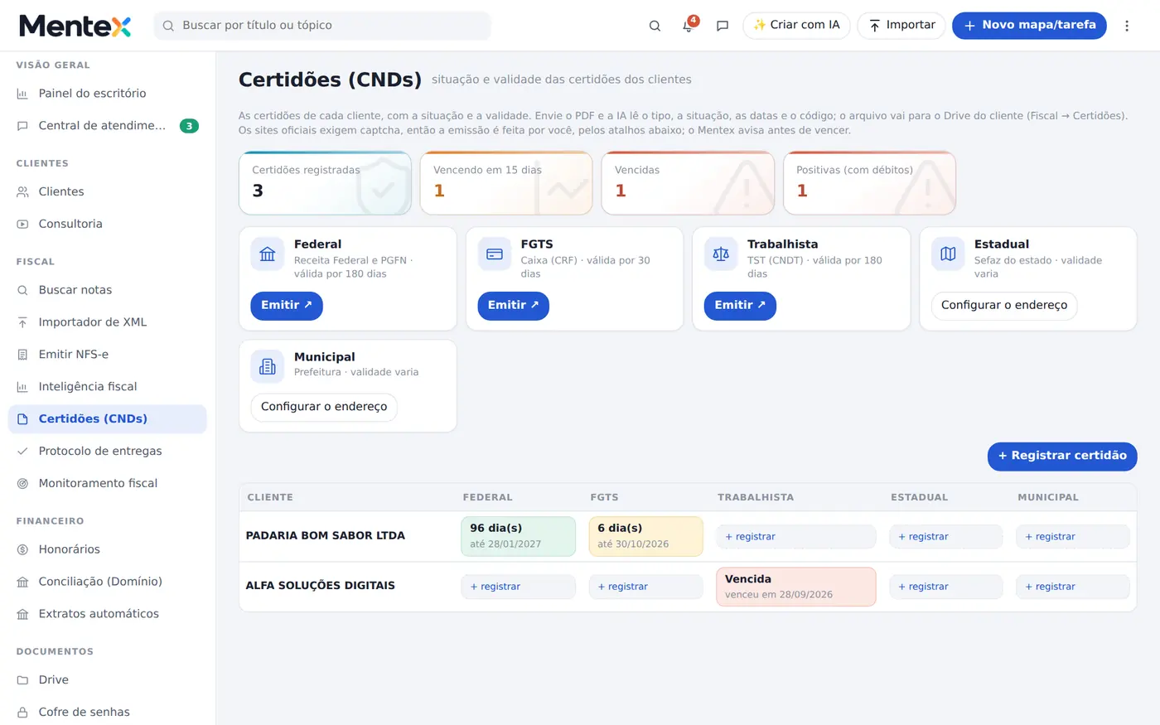
Task: Click Emitir on the Federal card
Action: (287, 306)
